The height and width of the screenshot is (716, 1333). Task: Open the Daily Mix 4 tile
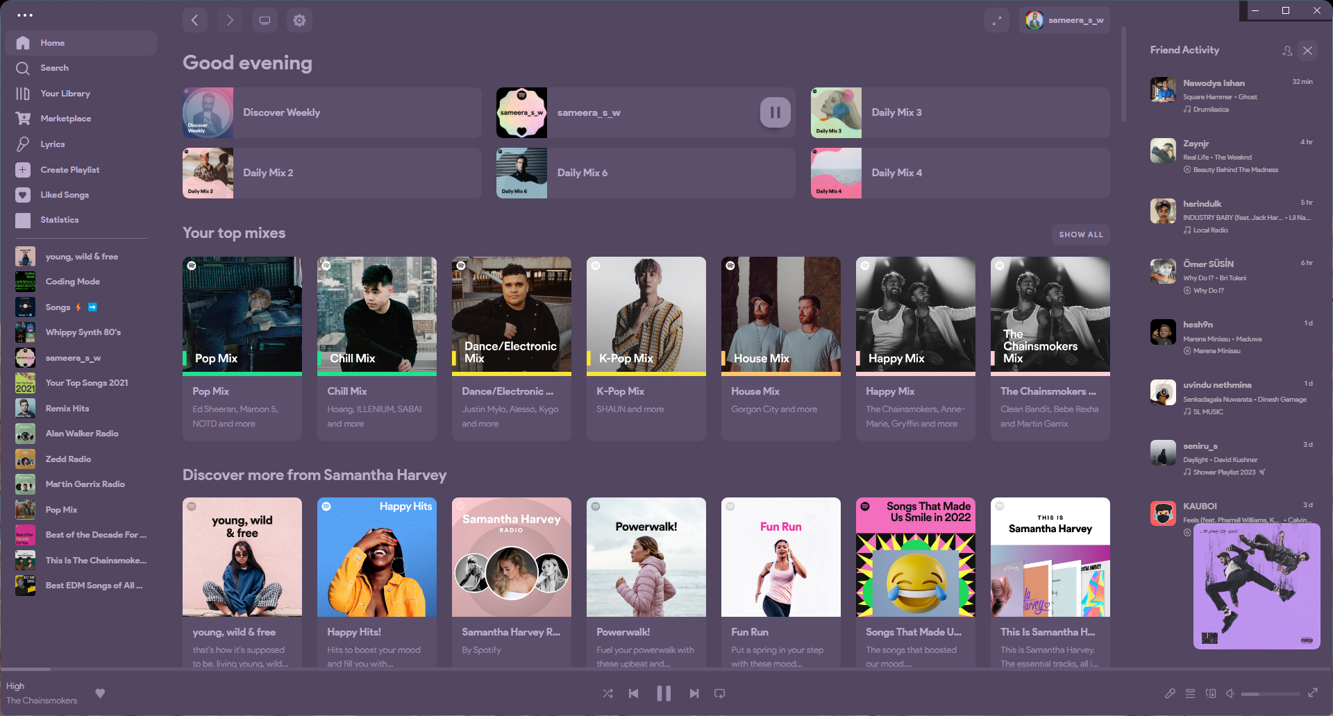(960, 173)
